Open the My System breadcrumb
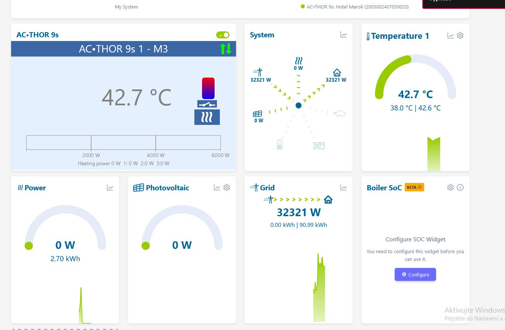Viewport: 505px width, 330px height. tap(126, 7)
